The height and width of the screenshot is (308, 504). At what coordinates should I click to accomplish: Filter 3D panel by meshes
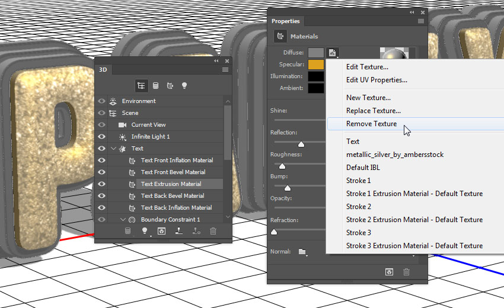(156, 85)
